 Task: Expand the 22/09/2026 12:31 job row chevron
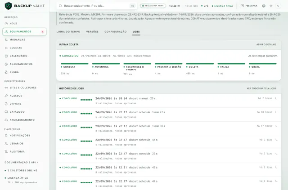point(276,167)
